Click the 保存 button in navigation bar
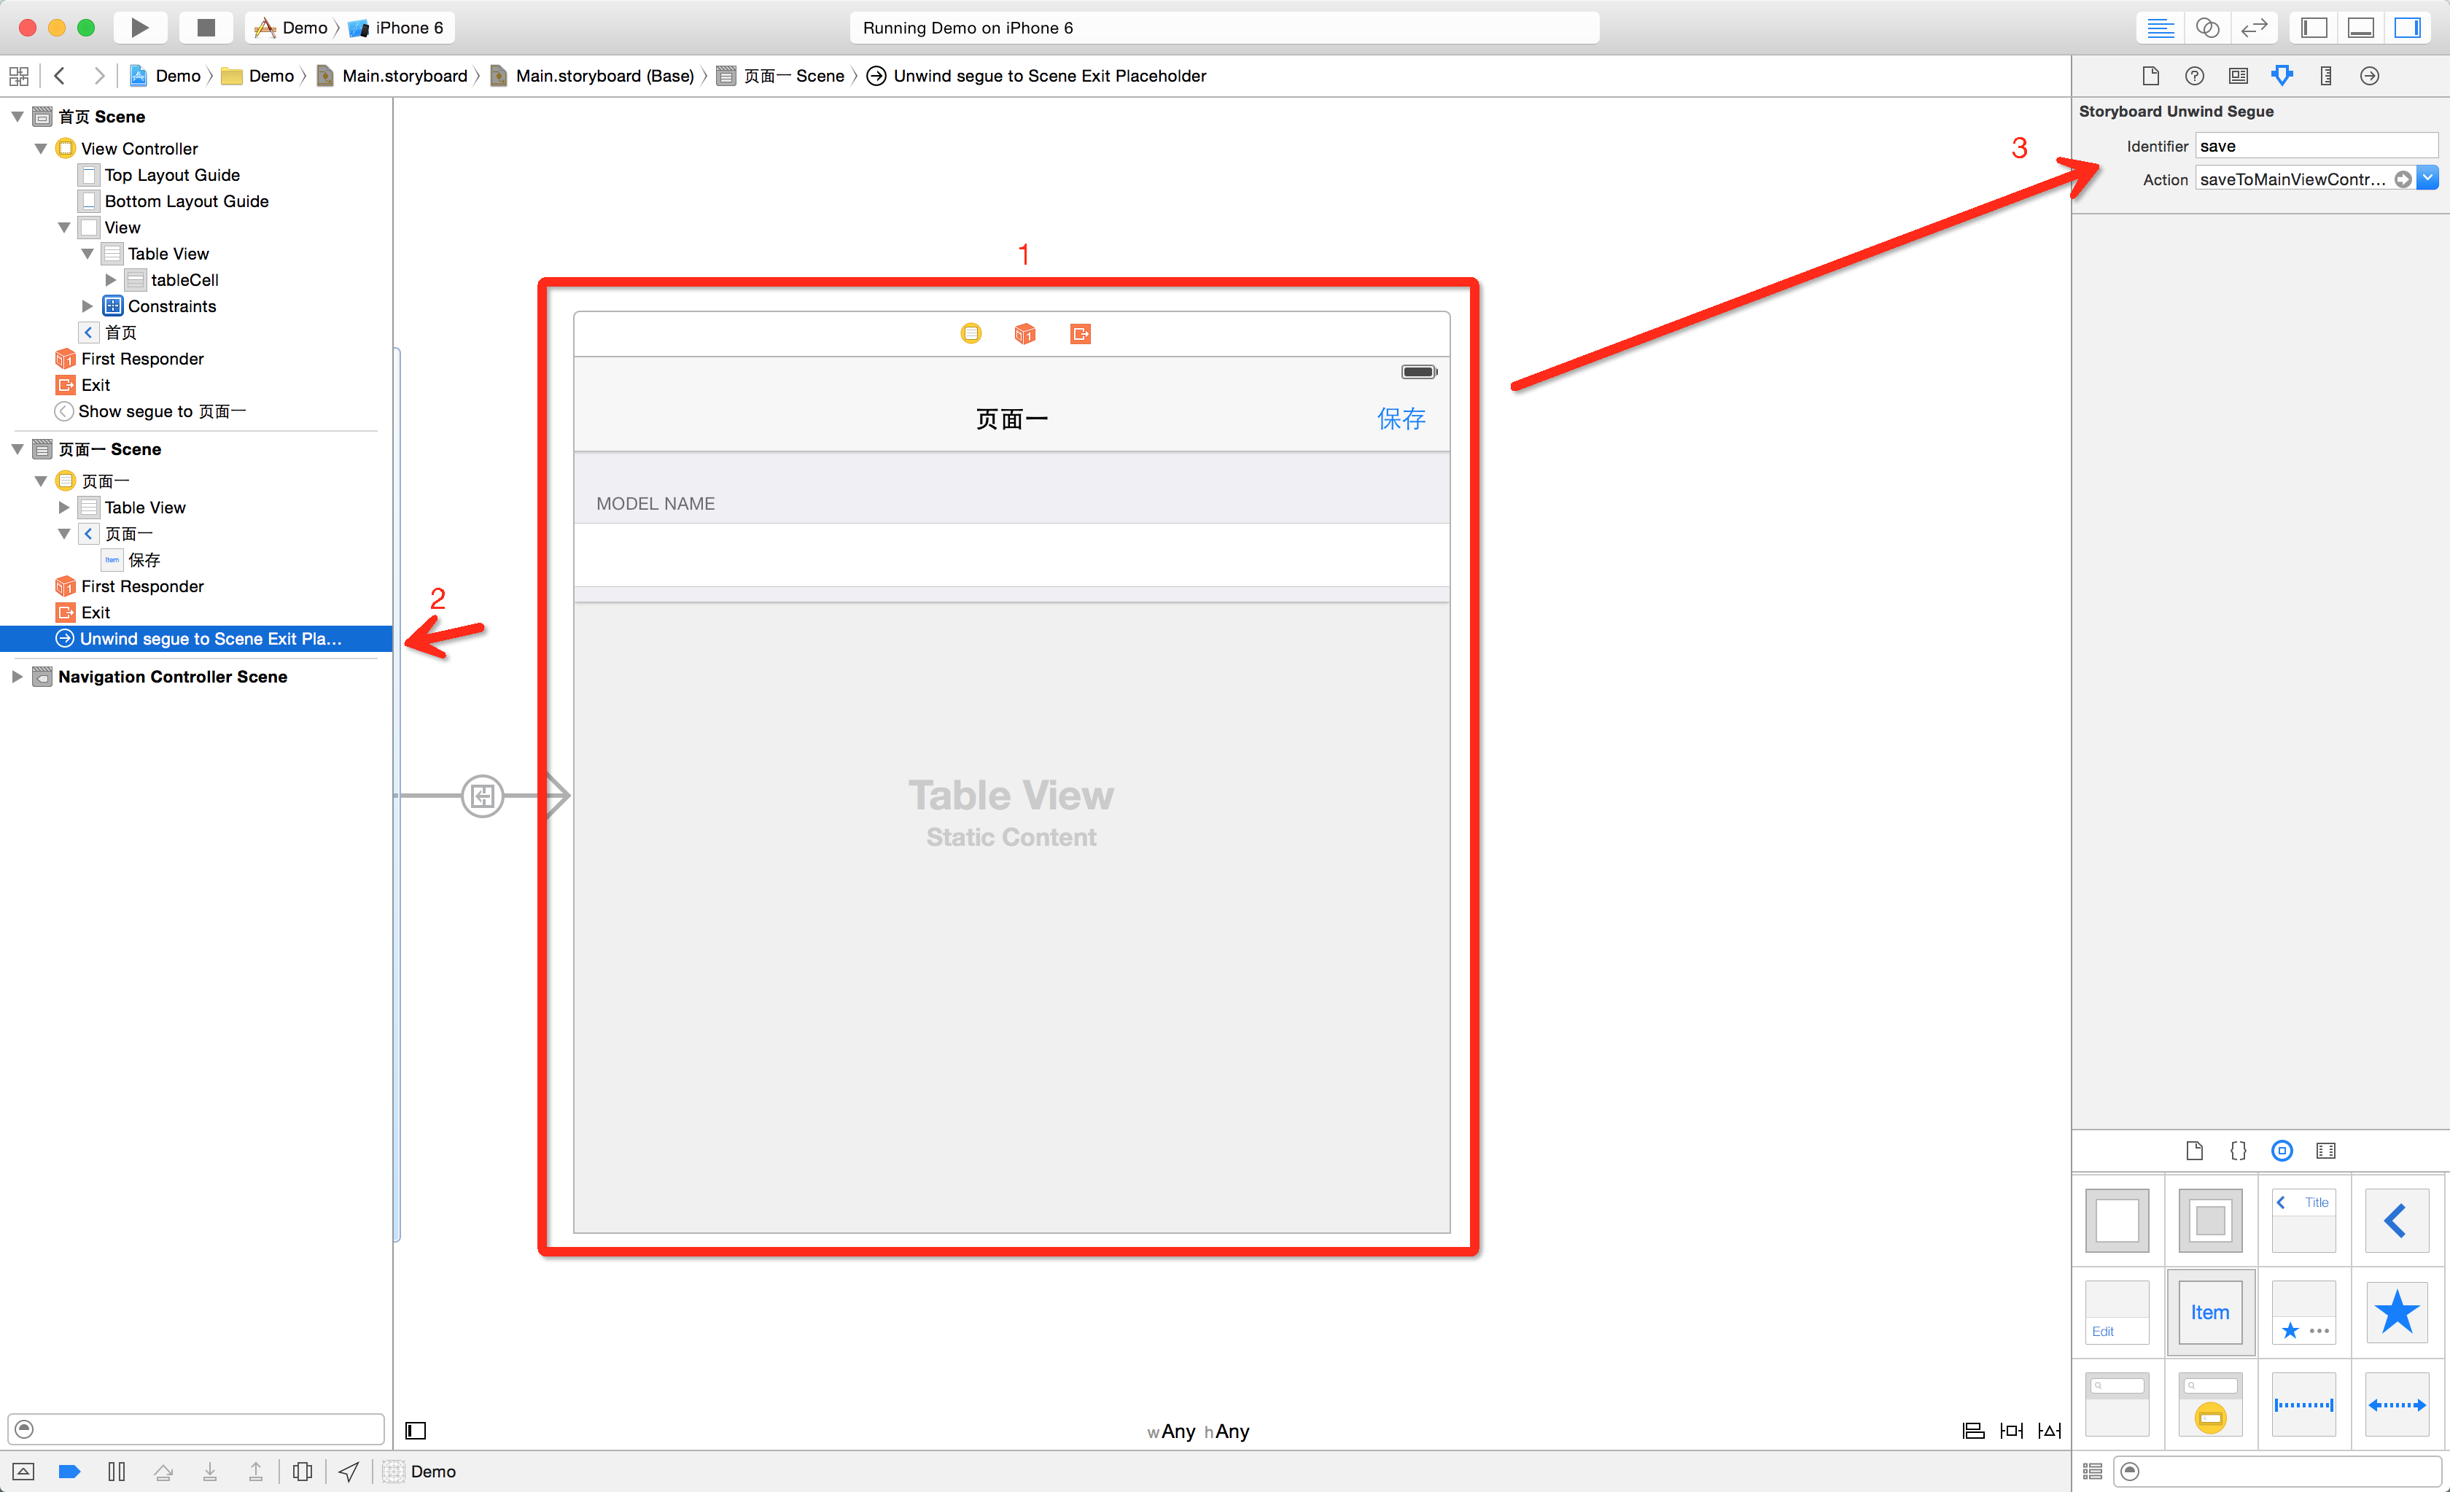 [x=1401, y=419]
